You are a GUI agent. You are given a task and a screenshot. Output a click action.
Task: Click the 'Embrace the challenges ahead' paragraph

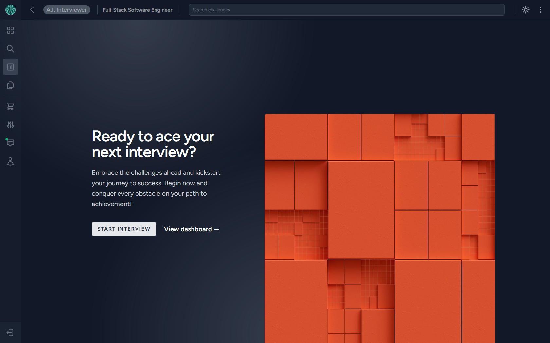pyautogui.click(x=156, y=188)
